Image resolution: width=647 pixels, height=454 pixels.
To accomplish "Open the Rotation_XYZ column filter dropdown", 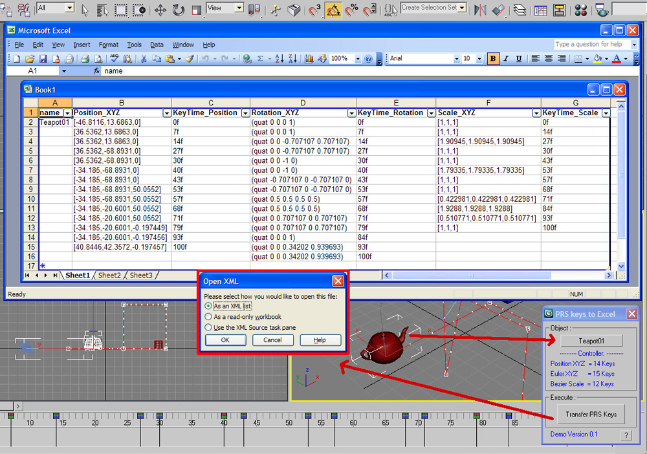I will (351, 113).
